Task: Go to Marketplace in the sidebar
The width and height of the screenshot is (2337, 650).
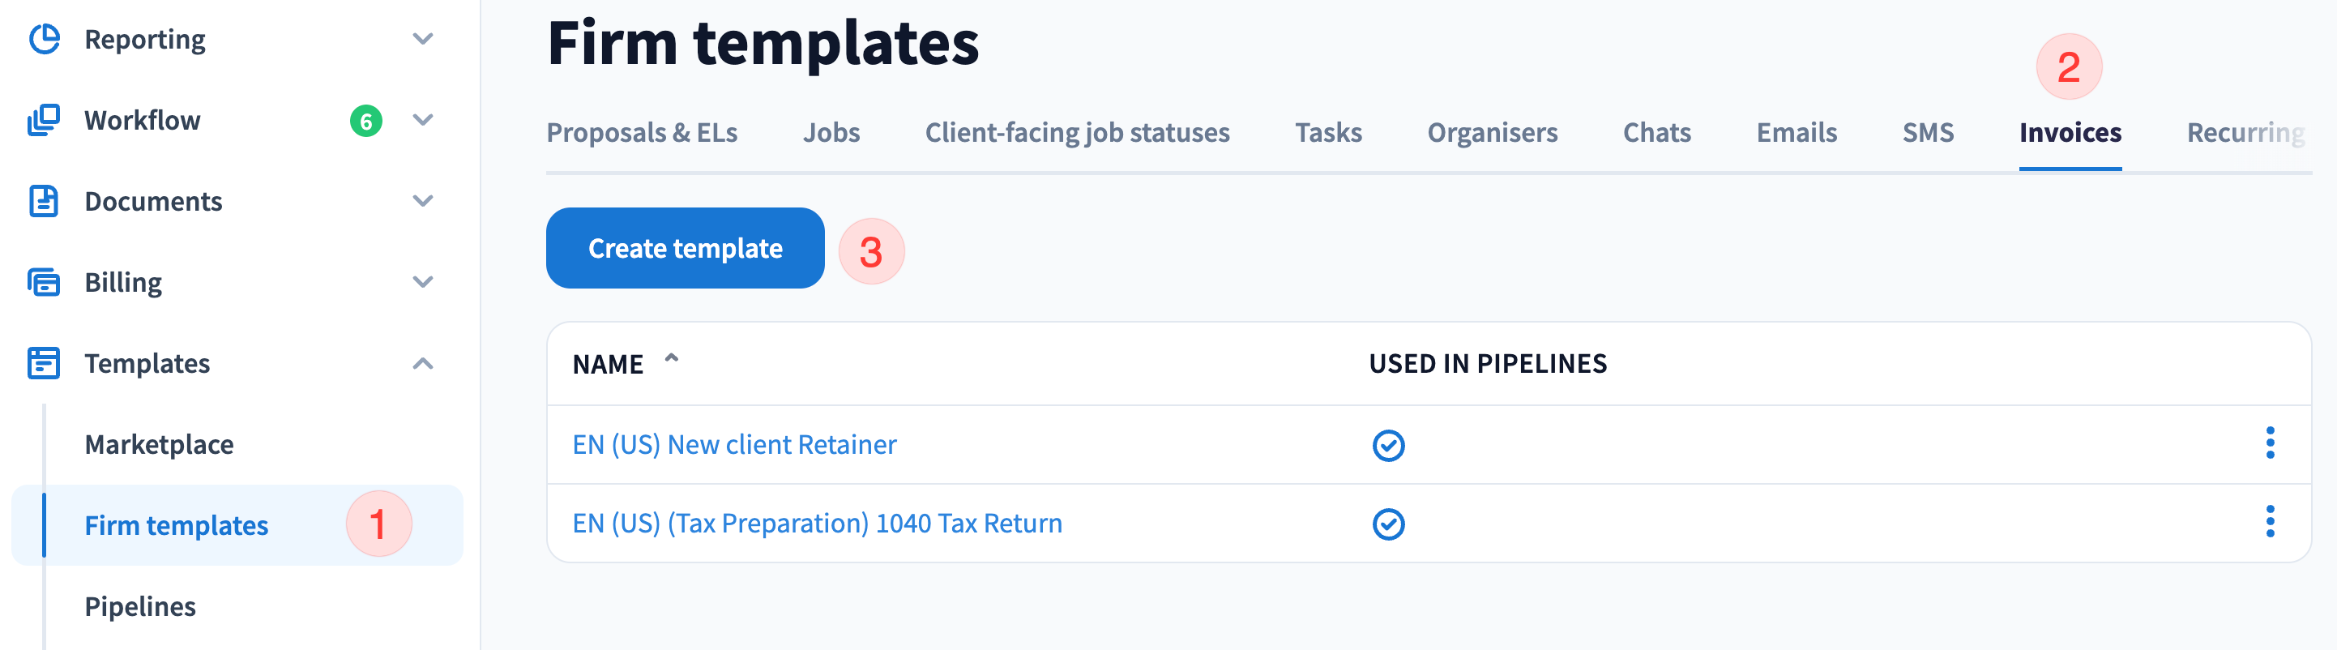Action: pos(159,444)
